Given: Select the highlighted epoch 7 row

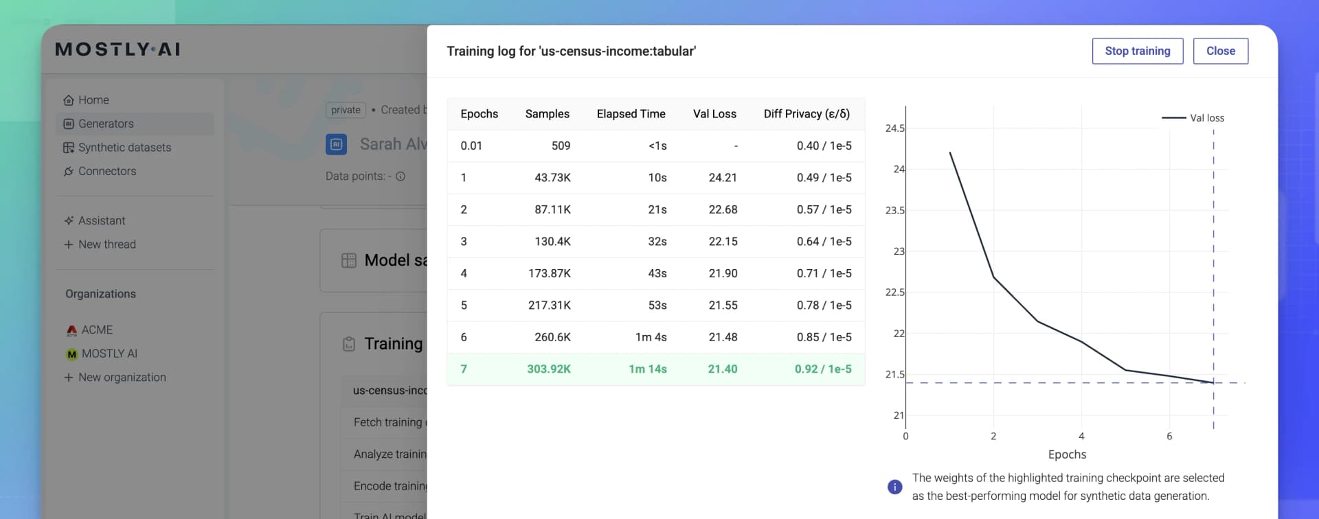Looking at the screenshot, I should coord(655,369).
